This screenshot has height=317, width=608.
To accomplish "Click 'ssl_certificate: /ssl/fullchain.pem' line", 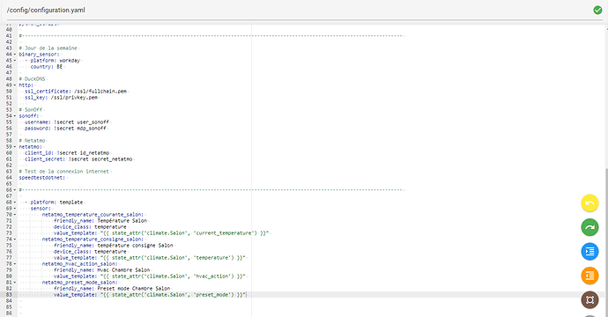I will tap(76, 92).
